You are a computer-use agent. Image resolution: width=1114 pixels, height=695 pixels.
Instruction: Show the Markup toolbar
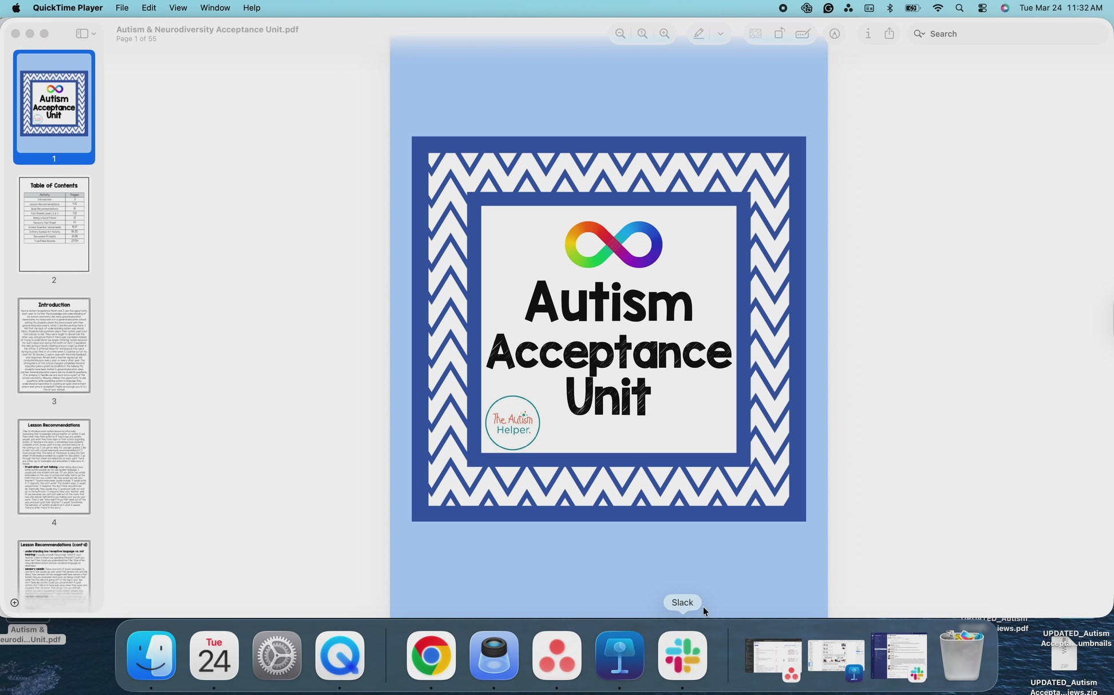coord(835,34)
